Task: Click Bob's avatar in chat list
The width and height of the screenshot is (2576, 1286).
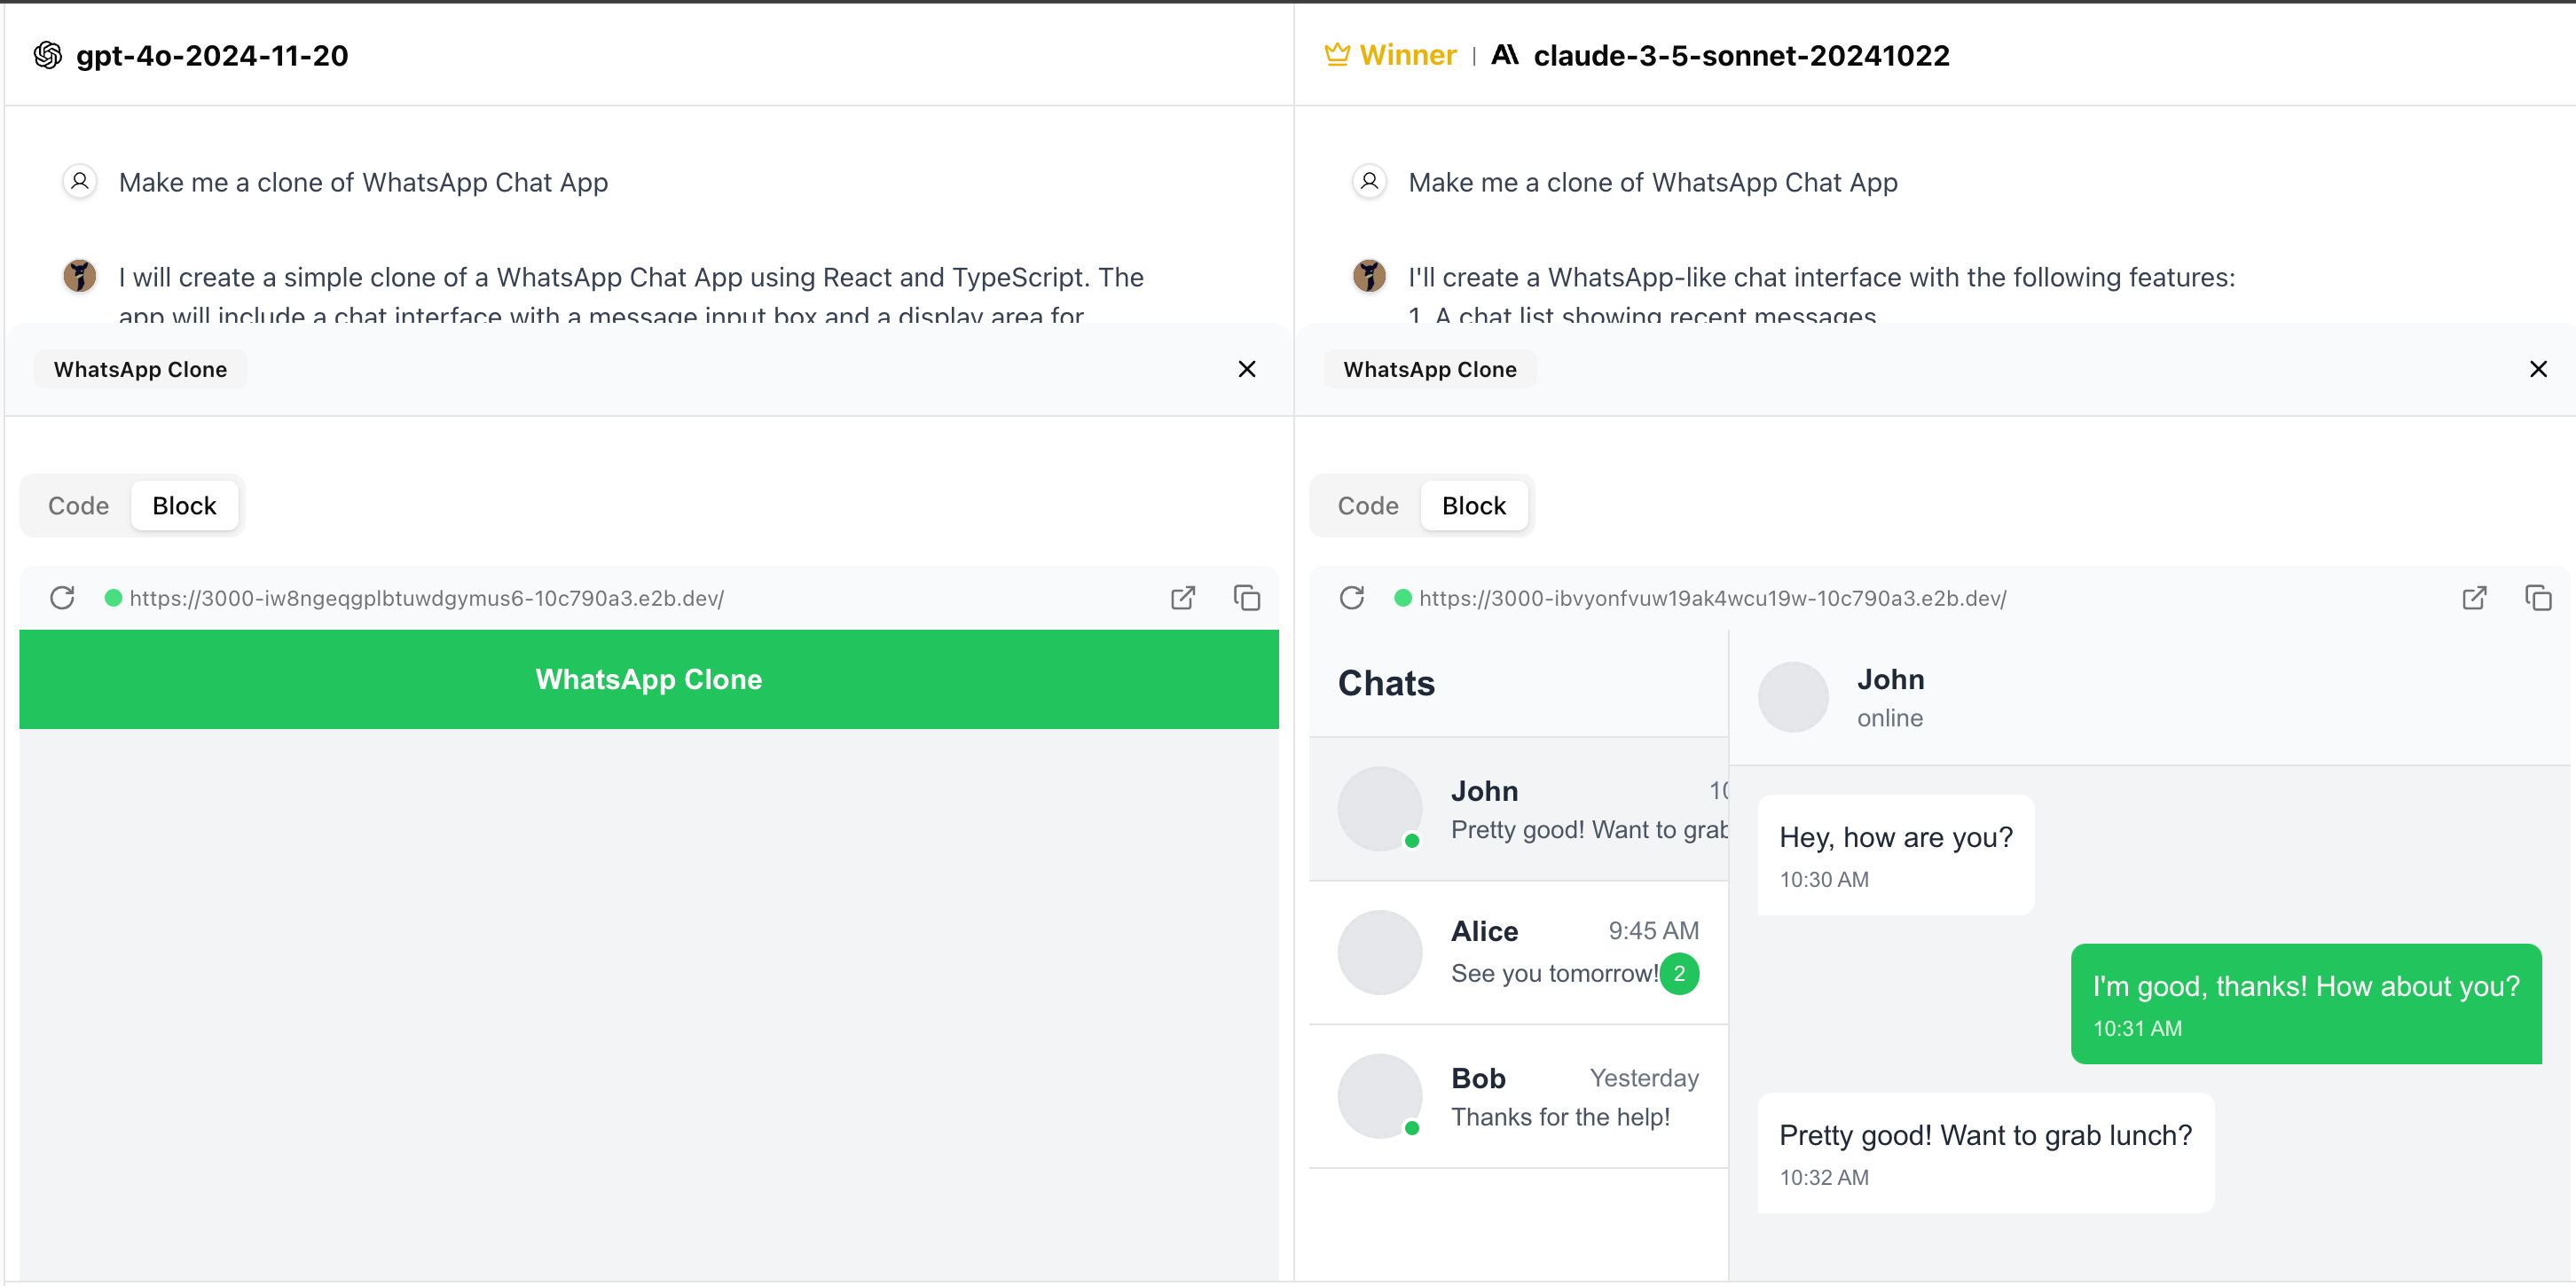Action: coord(1380,1096)
